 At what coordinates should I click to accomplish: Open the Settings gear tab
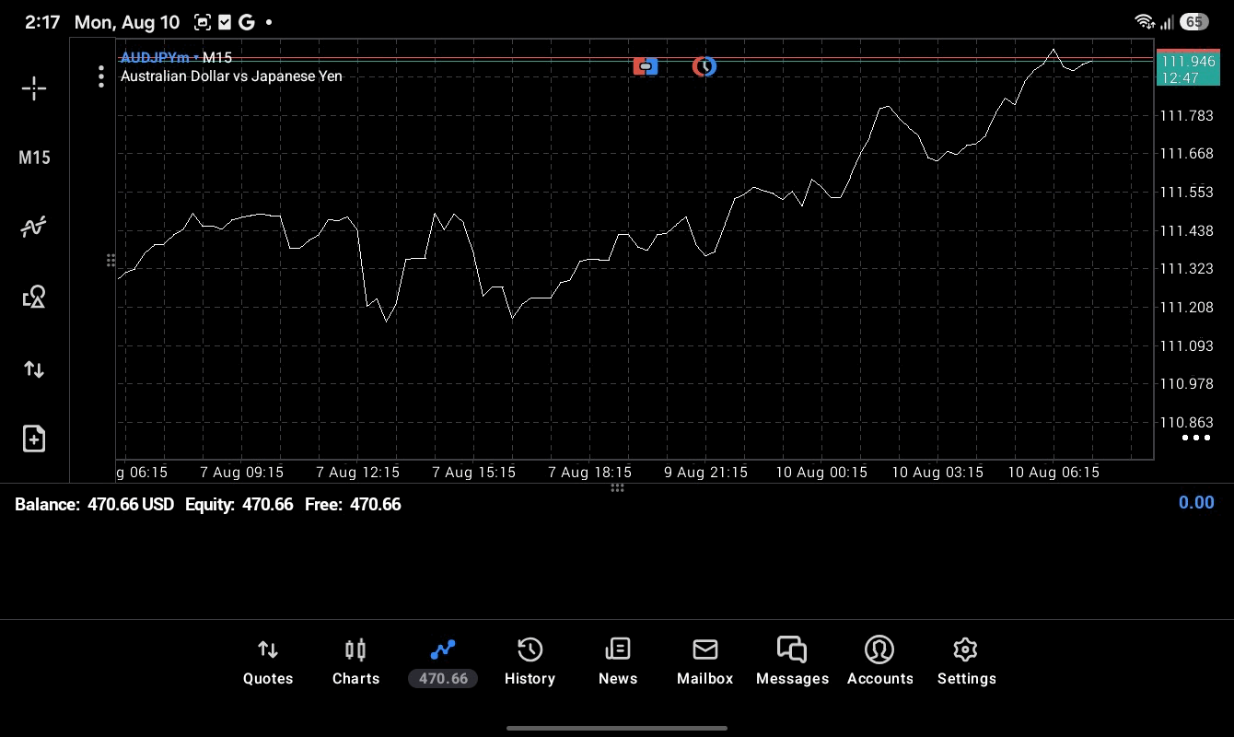(x=966, y=662)
